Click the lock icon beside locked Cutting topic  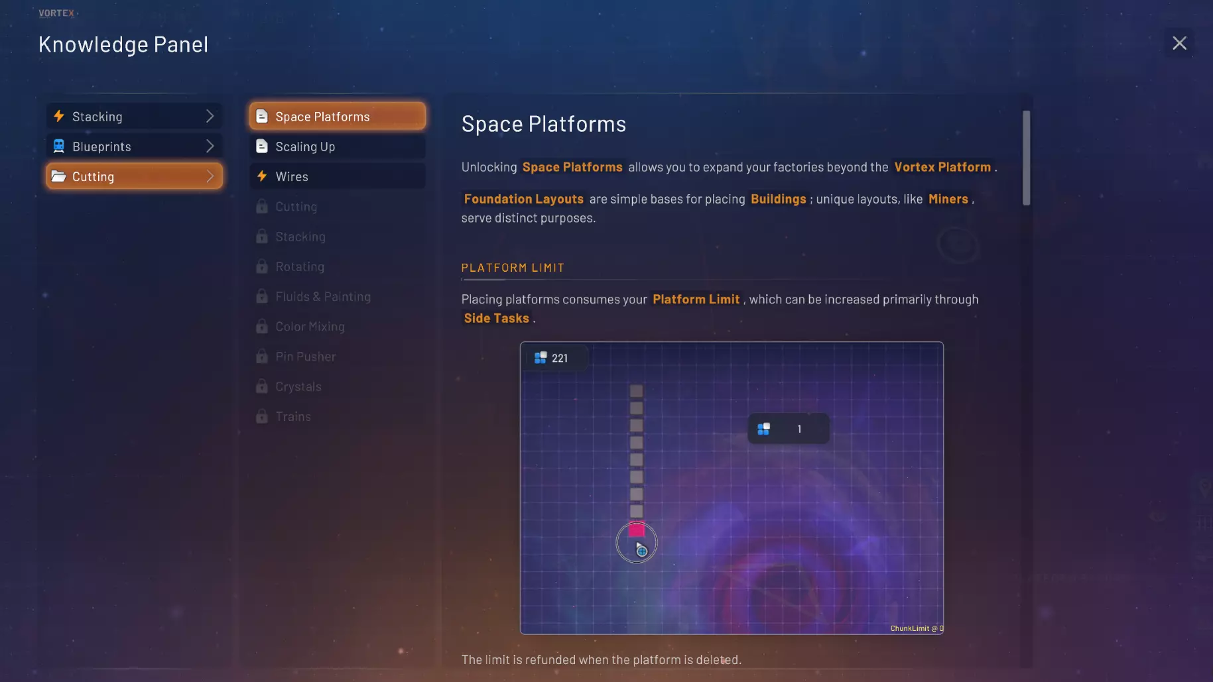coord(262,206)
